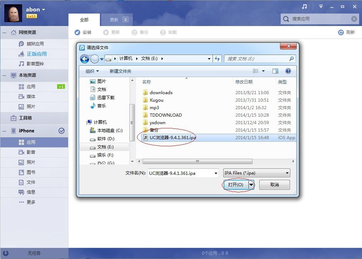
Task: Open recent locations dropdown arrow
Action: (102, 59)
